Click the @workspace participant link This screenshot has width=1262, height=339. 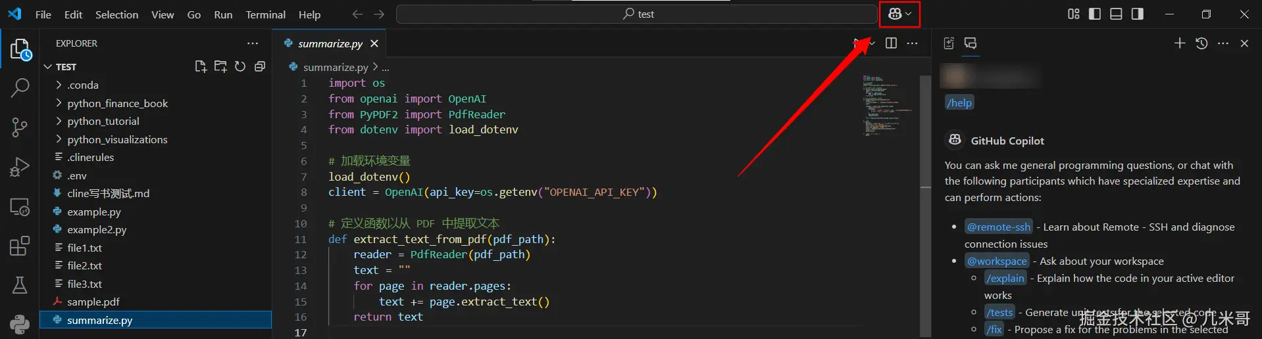[997, 261]
